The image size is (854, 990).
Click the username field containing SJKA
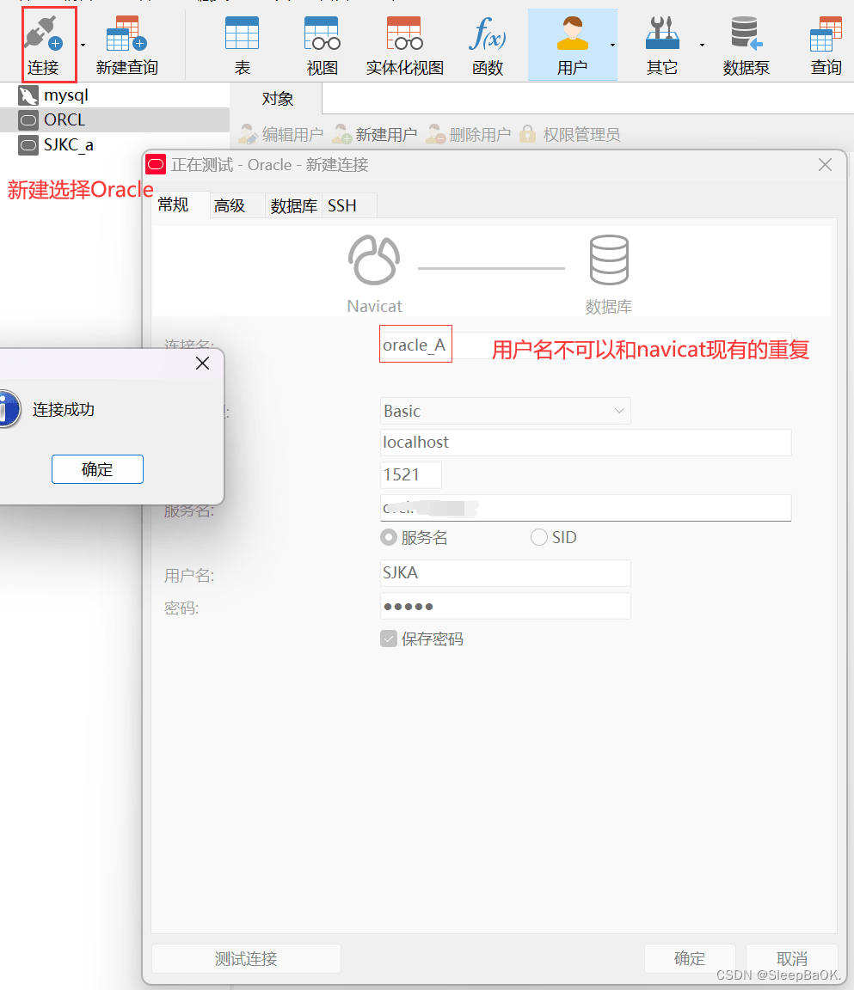pyautogui.click(x=506, y=573)
